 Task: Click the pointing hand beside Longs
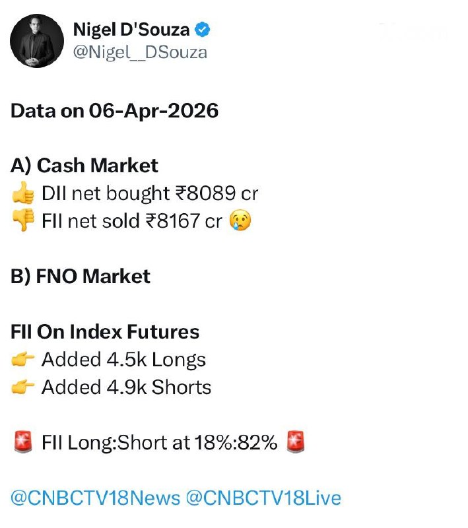23,360
